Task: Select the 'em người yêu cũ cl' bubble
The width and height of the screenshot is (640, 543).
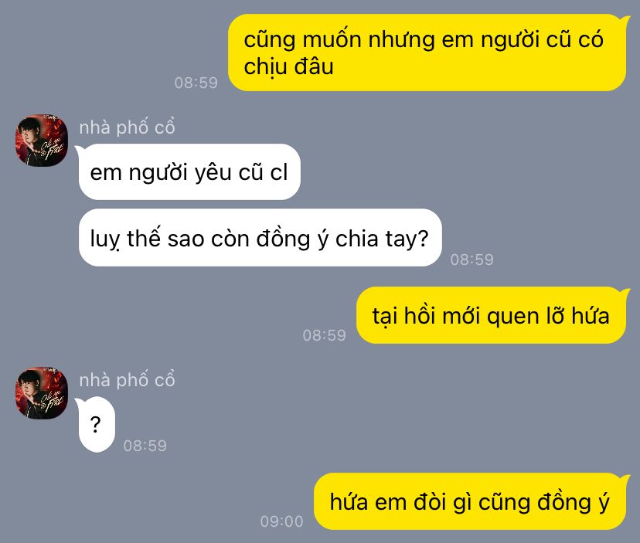Action: (x=189, y=171)
